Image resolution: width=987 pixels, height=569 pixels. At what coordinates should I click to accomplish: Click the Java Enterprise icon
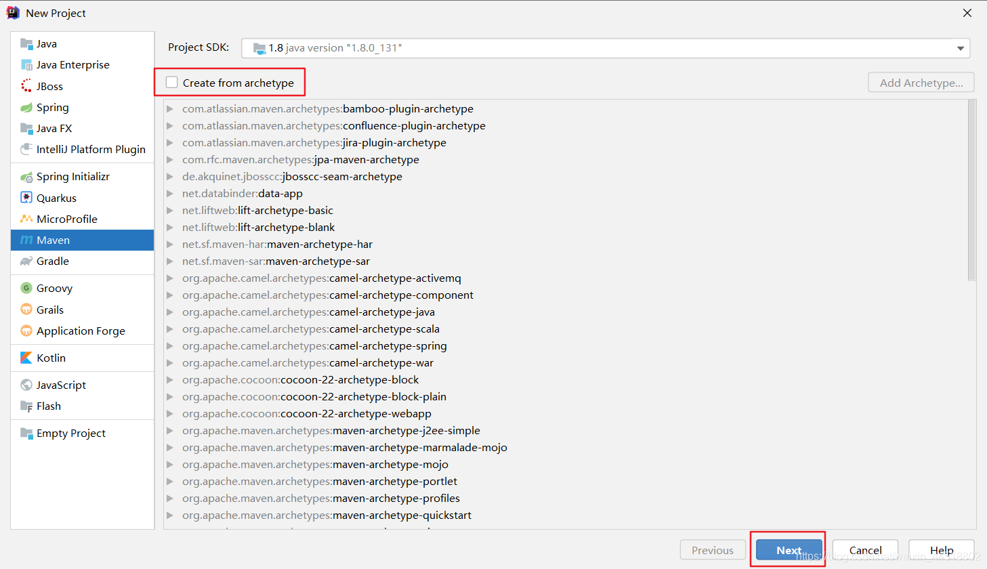coord(26,65)
